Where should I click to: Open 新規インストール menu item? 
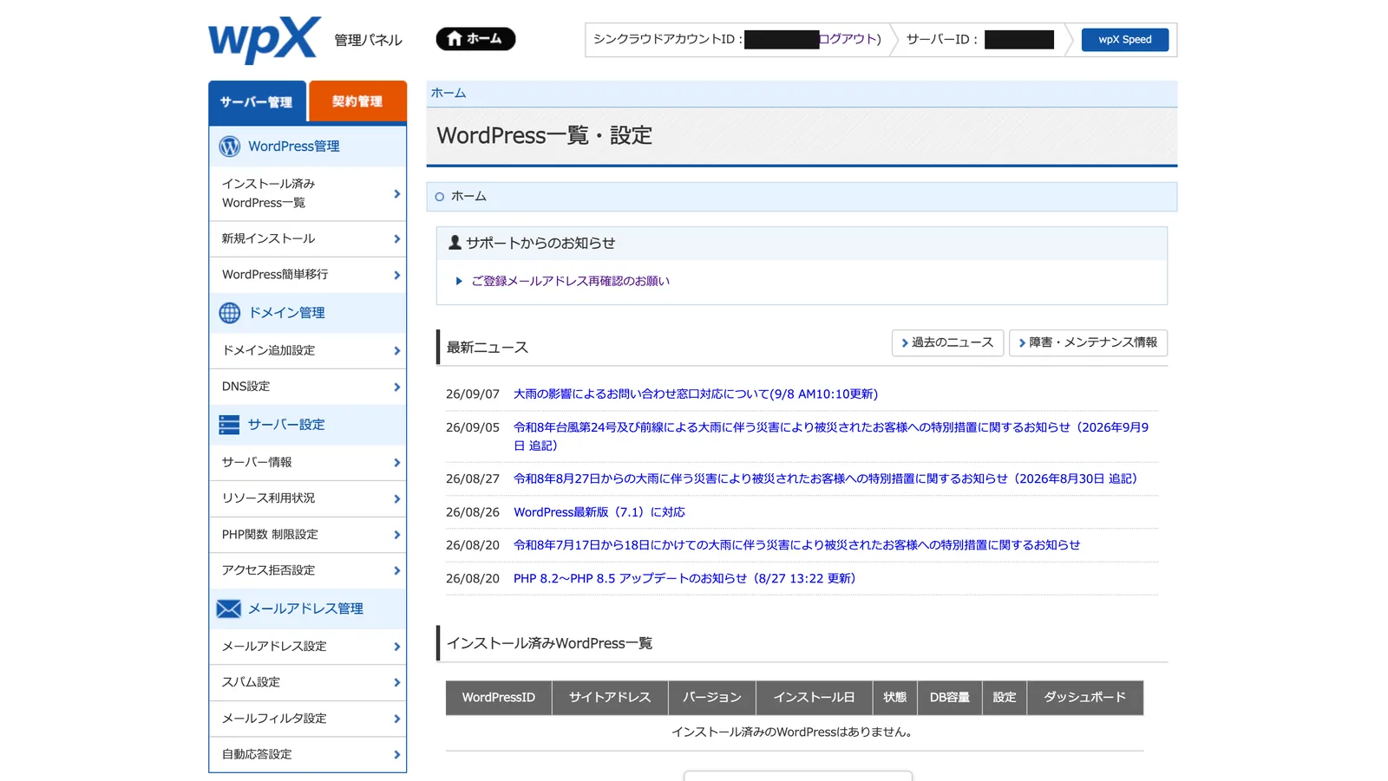[308, 238]
